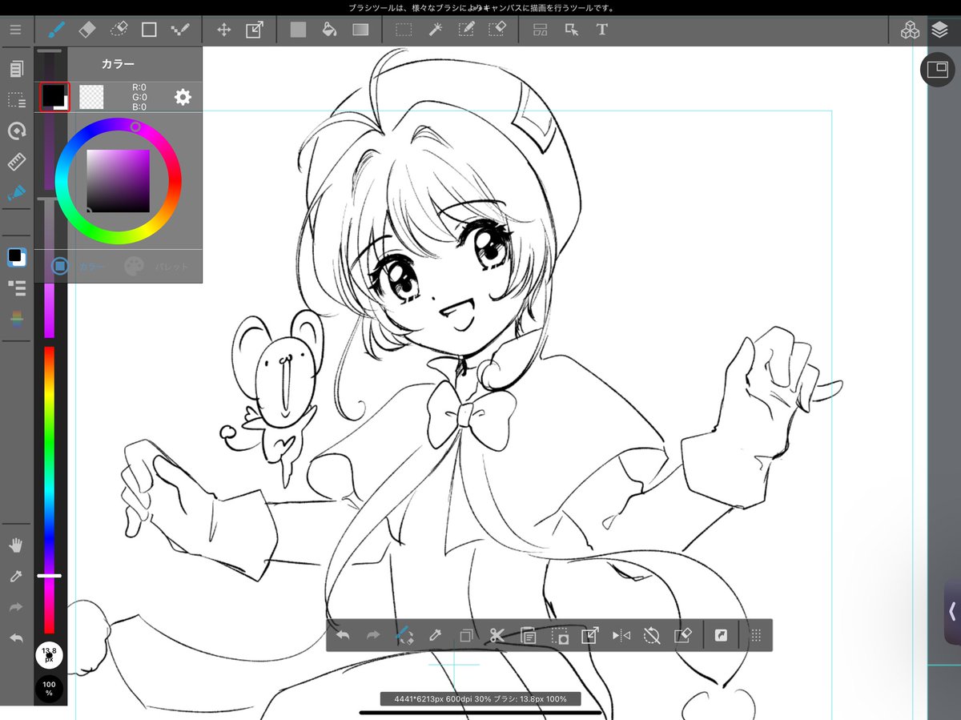
Task: Select the Brush tool in top toolbar
Action: pos(55,30)
